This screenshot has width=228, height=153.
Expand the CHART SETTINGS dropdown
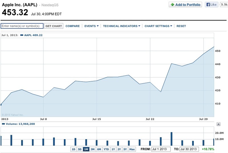158,26
